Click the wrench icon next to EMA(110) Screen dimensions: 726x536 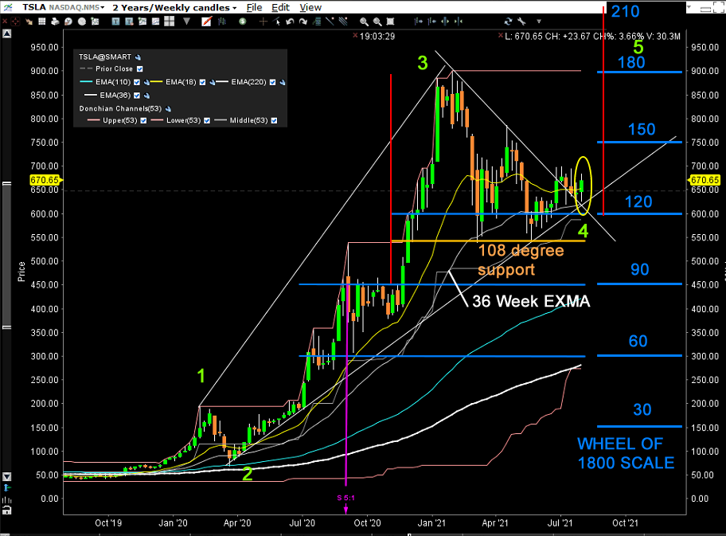click(x=146, y=83)
